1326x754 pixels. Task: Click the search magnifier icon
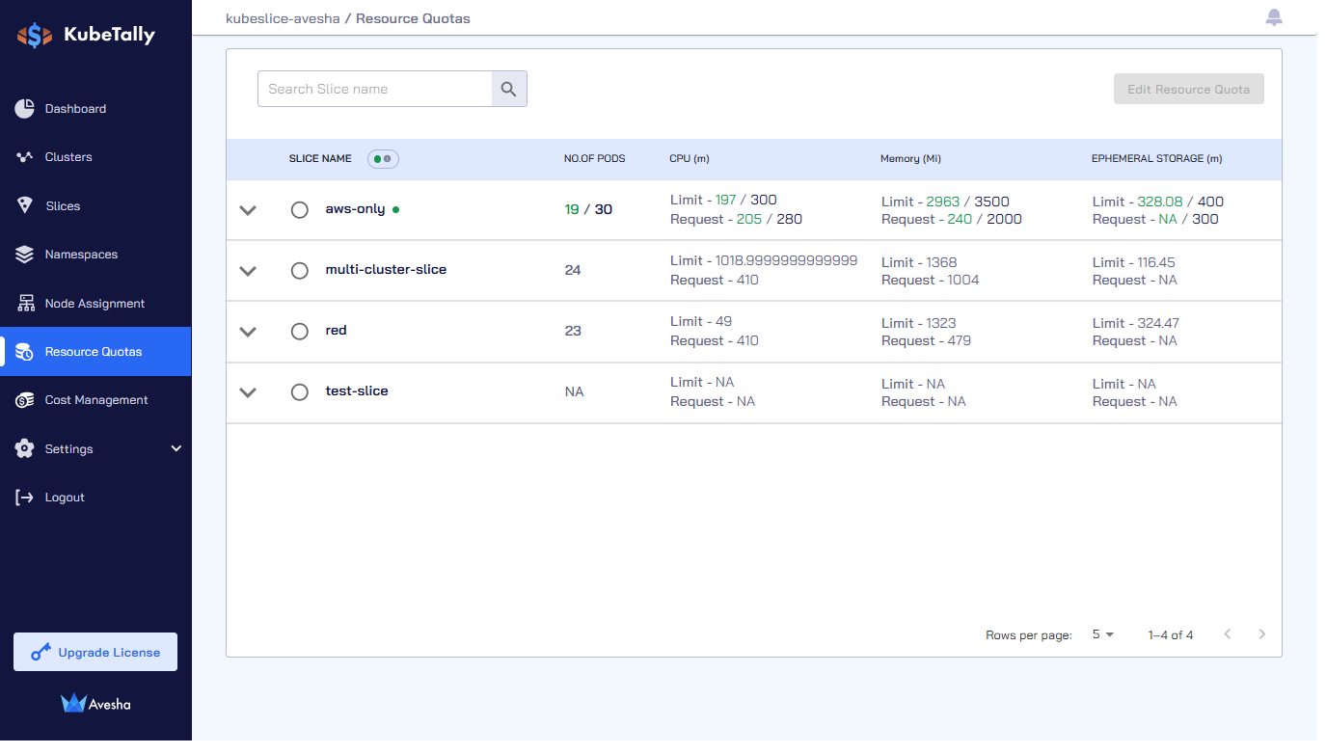[509, 89]
